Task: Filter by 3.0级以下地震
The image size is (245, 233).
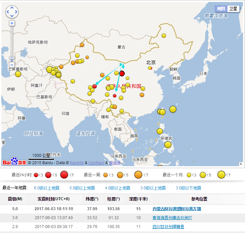Action: [x=188, y=188]
